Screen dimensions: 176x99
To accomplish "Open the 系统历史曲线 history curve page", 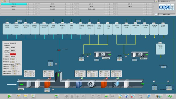I will pyautogui.click(x=91, y=9).
